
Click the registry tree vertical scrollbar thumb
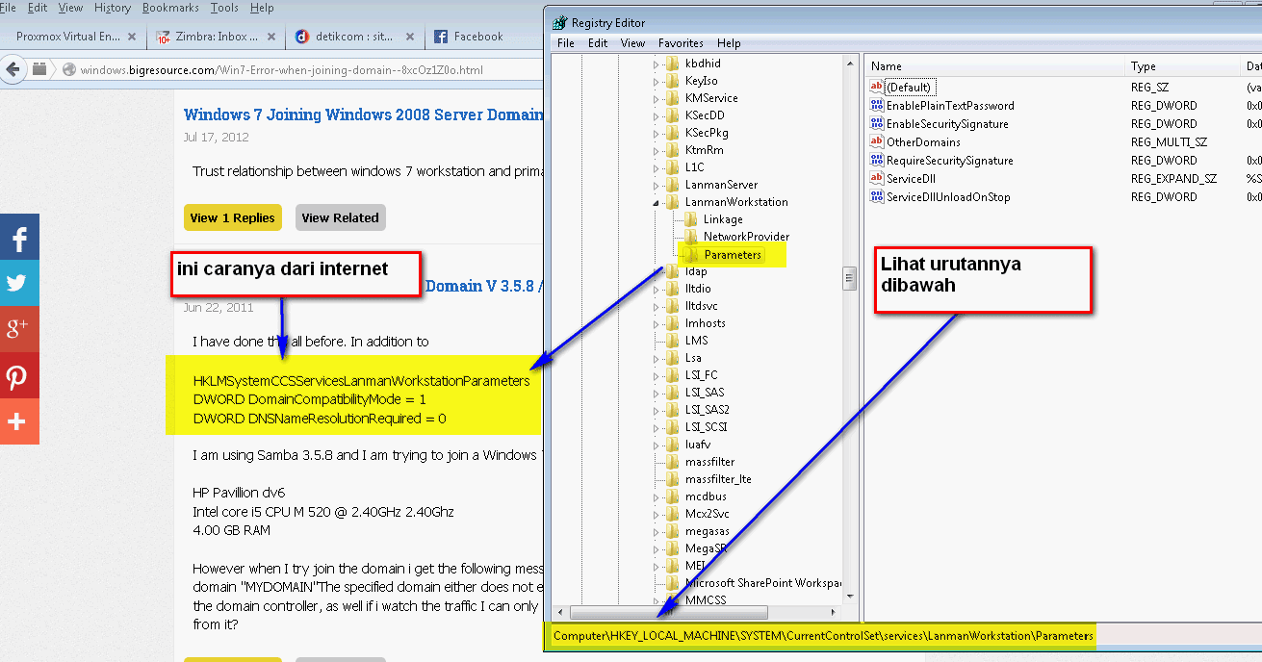850,279
